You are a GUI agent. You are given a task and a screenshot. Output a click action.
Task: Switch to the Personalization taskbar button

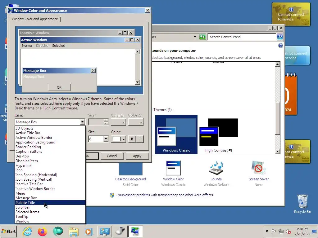(x=135, y=231)
